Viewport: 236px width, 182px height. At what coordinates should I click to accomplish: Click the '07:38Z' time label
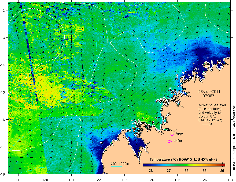[x=208, y=96]
